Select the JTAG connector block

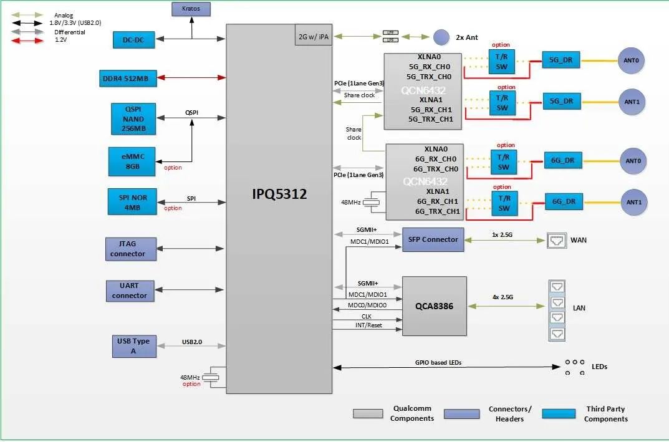pos(130,249)
